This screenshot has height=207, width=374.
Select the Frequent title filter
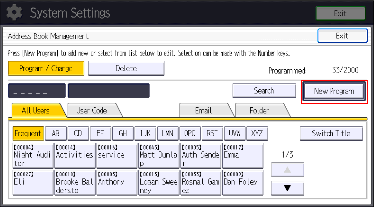click(x=28, y=133)
